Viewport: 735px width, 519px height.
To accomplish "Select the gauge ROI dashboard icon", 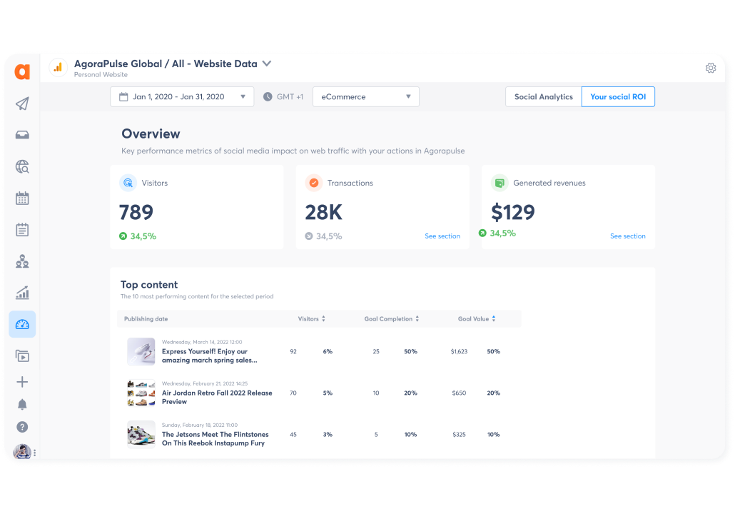I will click(22, 324).
